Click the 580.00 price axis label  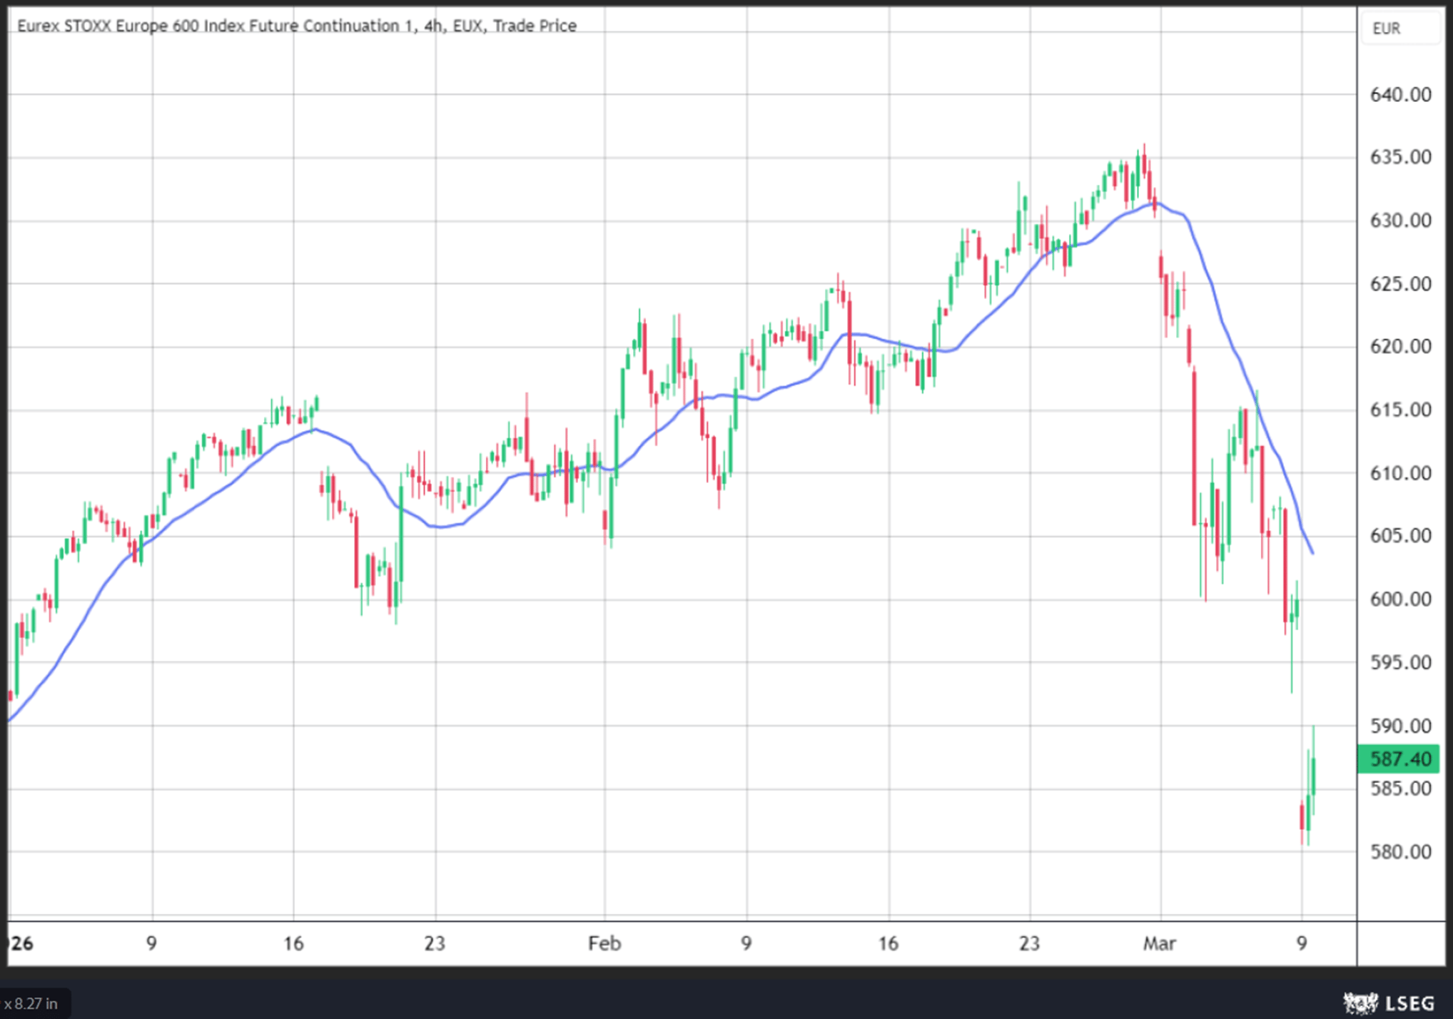coord(1400,852)
